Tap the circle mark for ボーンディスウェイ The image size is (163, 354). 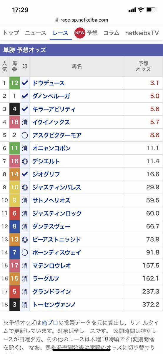(25, 253)
